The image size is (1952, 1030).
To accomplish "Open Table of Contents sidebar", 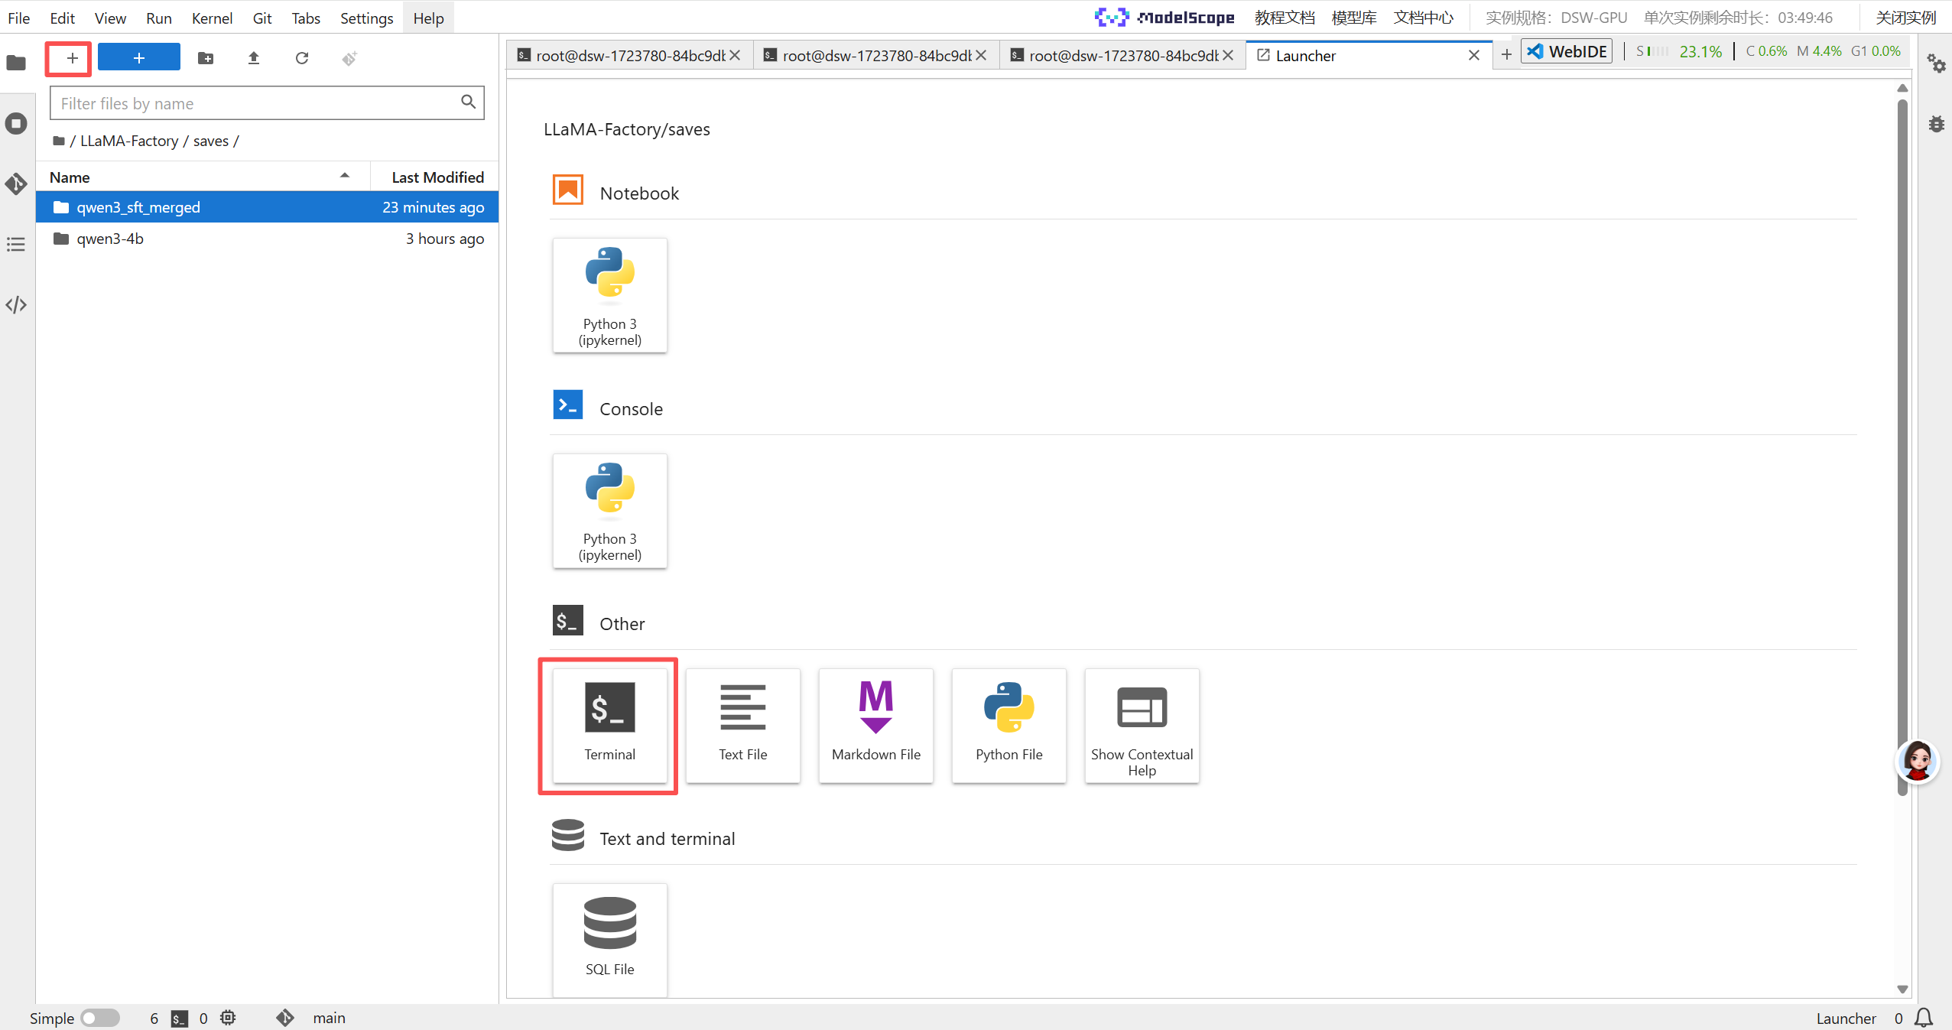I will (x=16, y=245).
